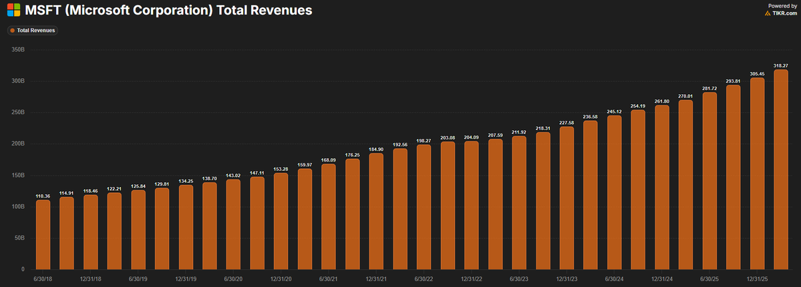Click the Microsoft four-color logo icon
This screenshot has height=287, width=801.
click(13, 10)
